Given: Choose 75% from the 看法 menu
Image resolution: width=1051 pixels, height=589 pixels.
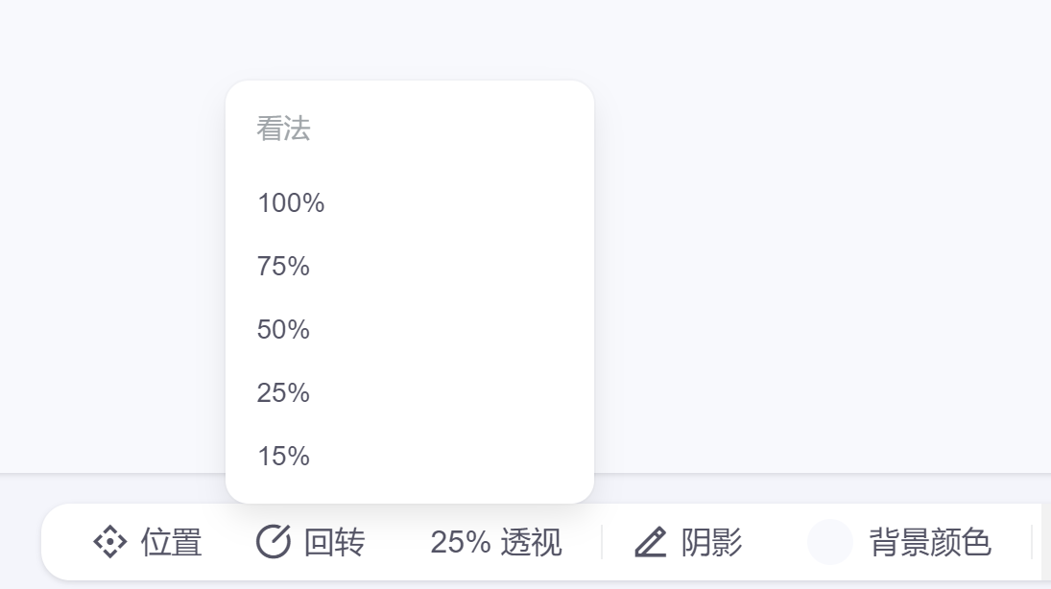Looking at the screenshot, I should click(410, 266).
